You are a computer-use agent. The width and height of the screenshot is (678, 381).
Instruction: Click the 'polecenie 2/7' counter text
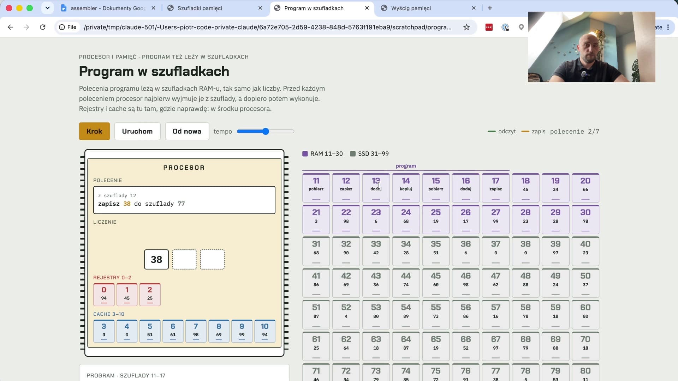(575, 132)
